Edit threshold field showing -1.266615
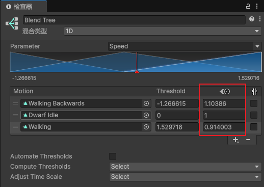This screenshot has width=264, height=187. click(177, 103)
